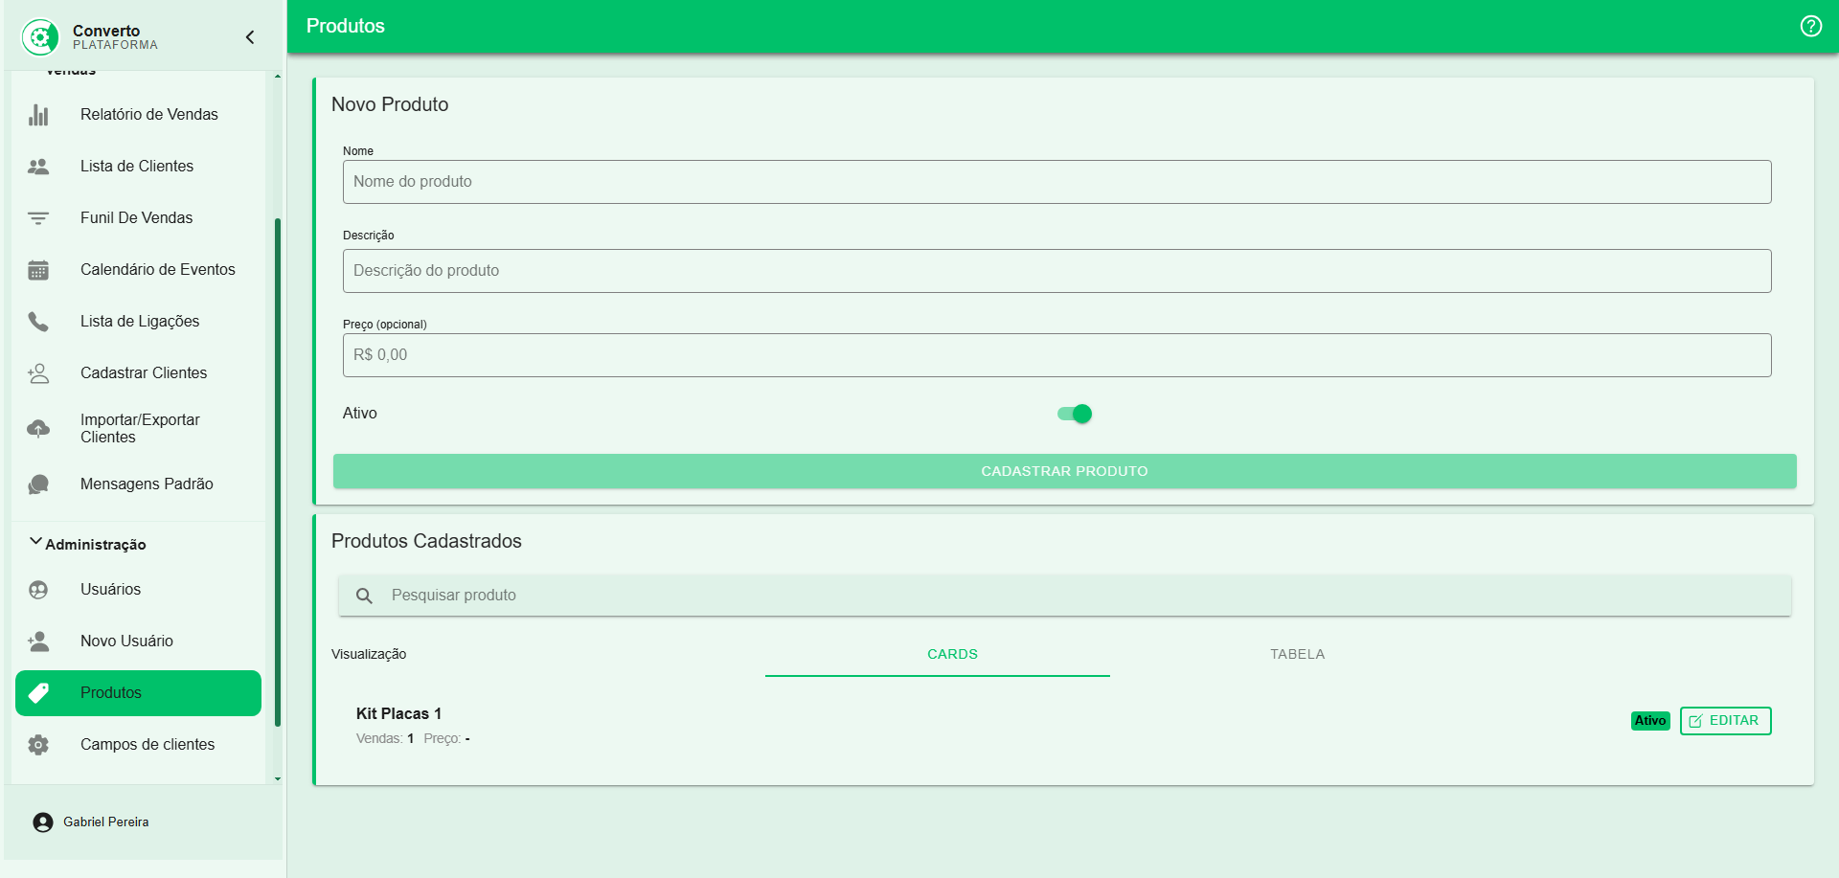This screenshot has width=1839, height=878.
Task: Click the Relatório de Vendas bar chart icon
Action: point(38,115)
